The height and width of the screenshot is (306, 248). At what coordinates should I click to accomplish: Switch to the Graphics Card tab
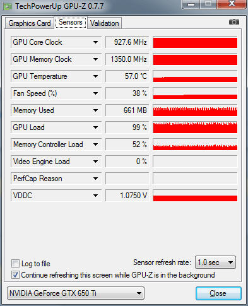point(30,23)
